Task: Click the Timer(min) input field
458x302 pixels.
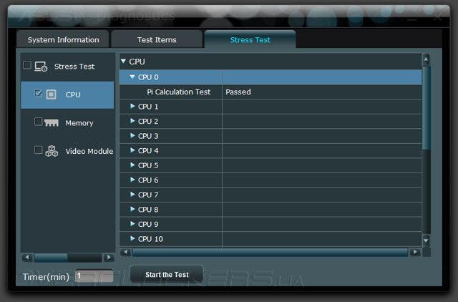Action: (x=93, y=276)
